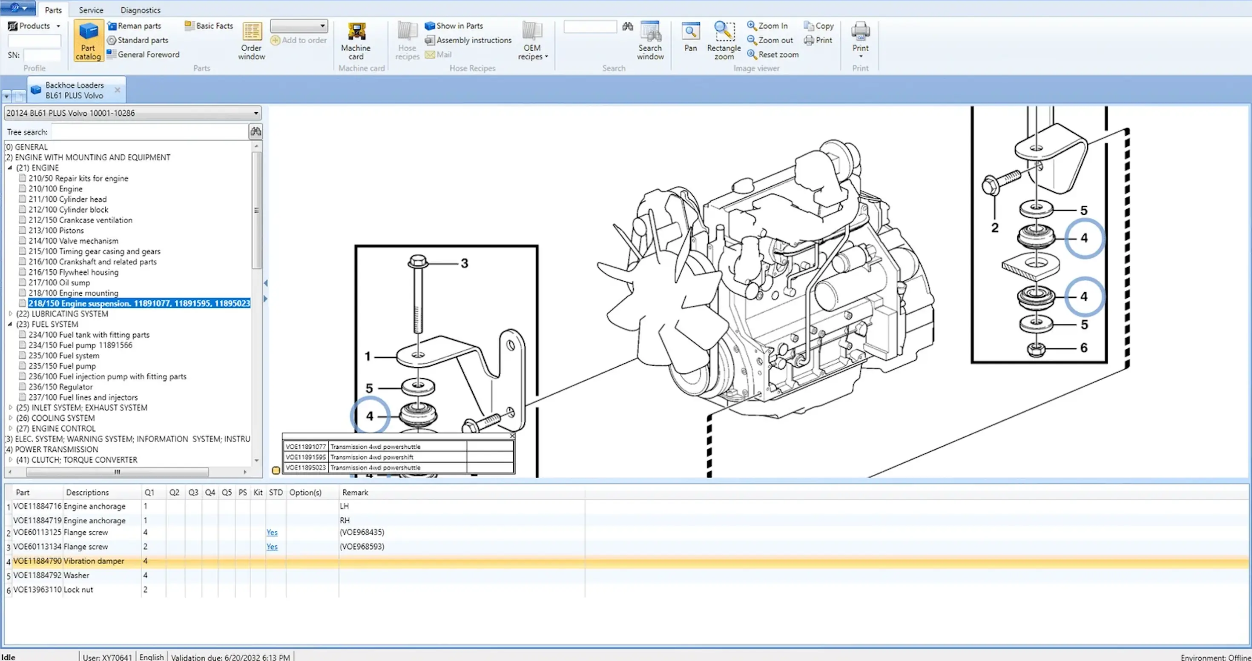This screenshot has height=661, width=1252.
Task: Click the Yes link for VOE60113125 flange screw
Action: (272, 532)
